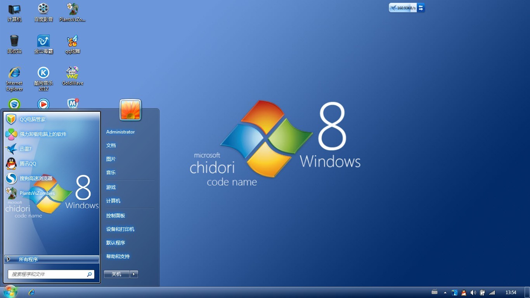Open the 回收站 recycle bin
The image size is (530, 298).
14,44
